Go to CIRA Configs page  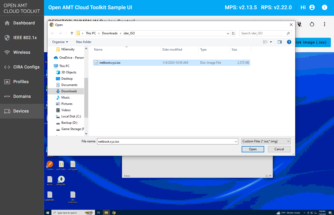click(26, 67)
